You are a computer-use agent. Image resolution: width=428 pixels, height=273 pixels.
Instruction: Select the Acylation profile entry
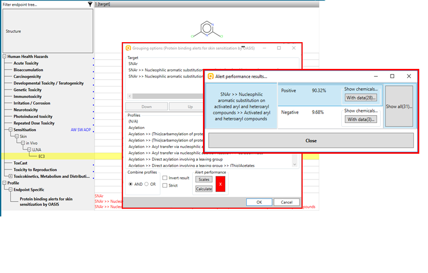click(x=137, y=128)
